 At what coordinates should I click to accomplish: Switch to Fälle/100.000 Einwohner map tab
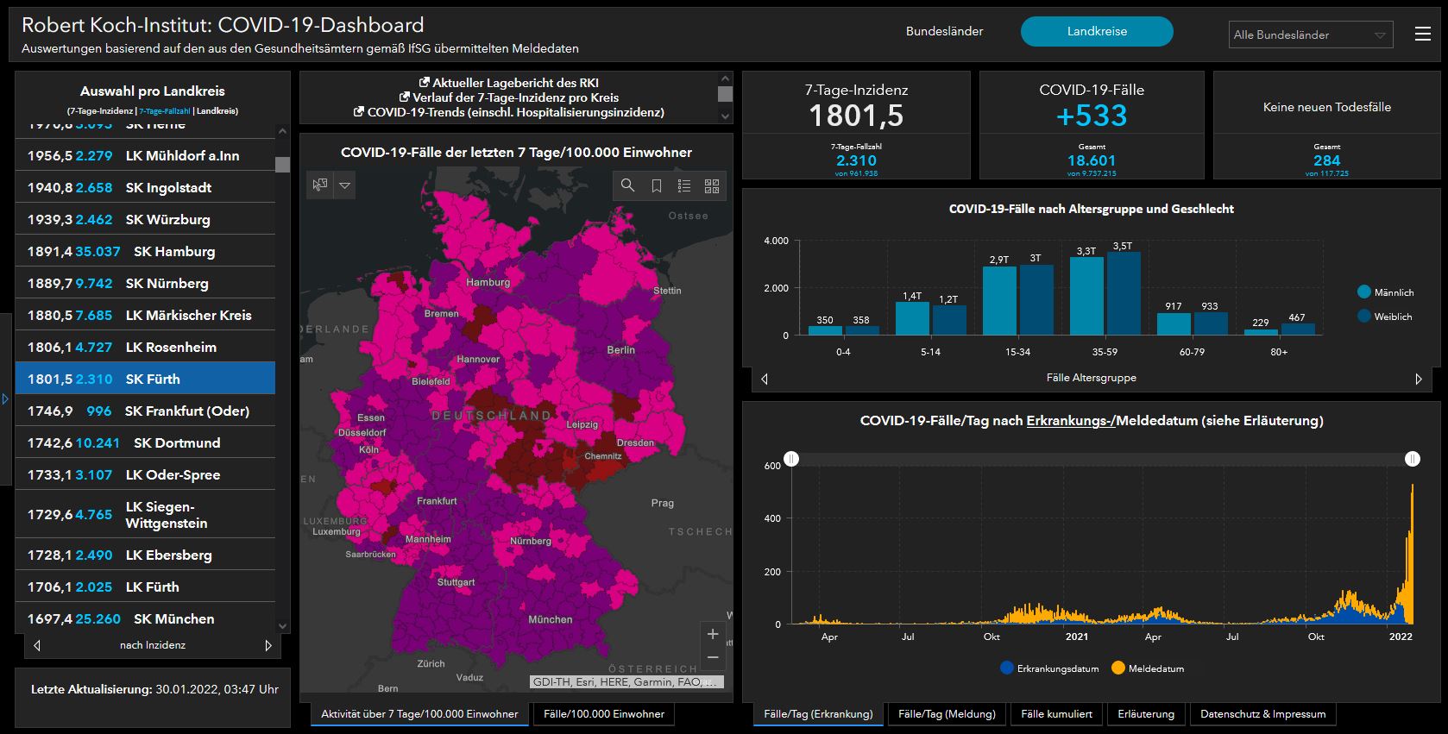604,714
